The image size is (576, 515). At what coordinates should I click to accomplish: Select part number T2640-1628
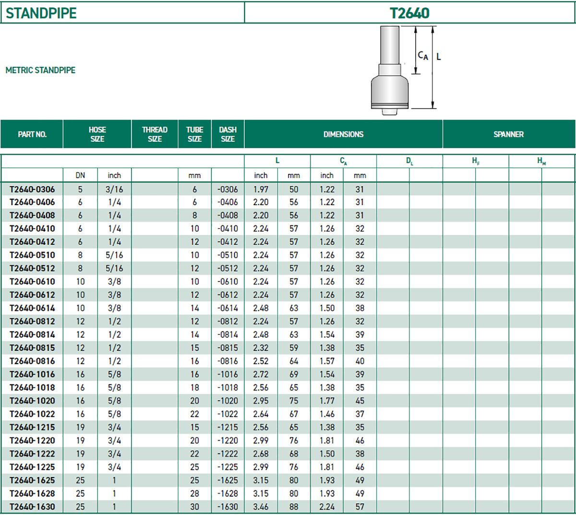pos(32,493)
